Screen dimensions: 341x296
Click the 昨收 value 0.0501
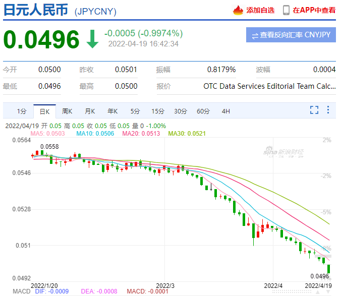point(126,70)
